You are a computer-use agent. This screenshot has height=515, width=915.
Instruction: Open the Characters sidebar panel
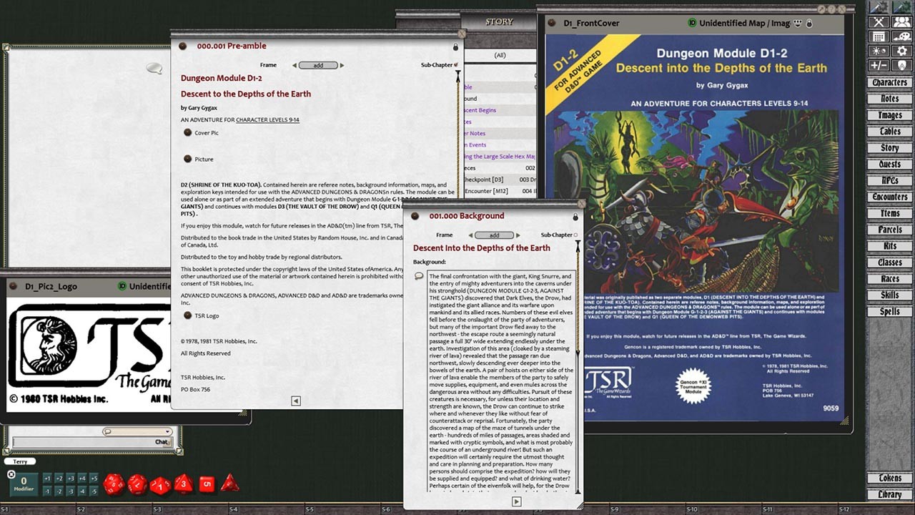coord(889,82)
